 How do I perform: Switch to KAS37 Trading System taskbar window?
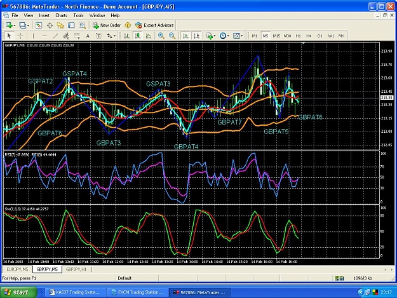coord(76,292)
